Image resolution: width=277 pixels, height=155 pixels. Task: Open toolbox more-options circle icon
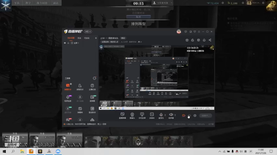[x=95, y=78]
